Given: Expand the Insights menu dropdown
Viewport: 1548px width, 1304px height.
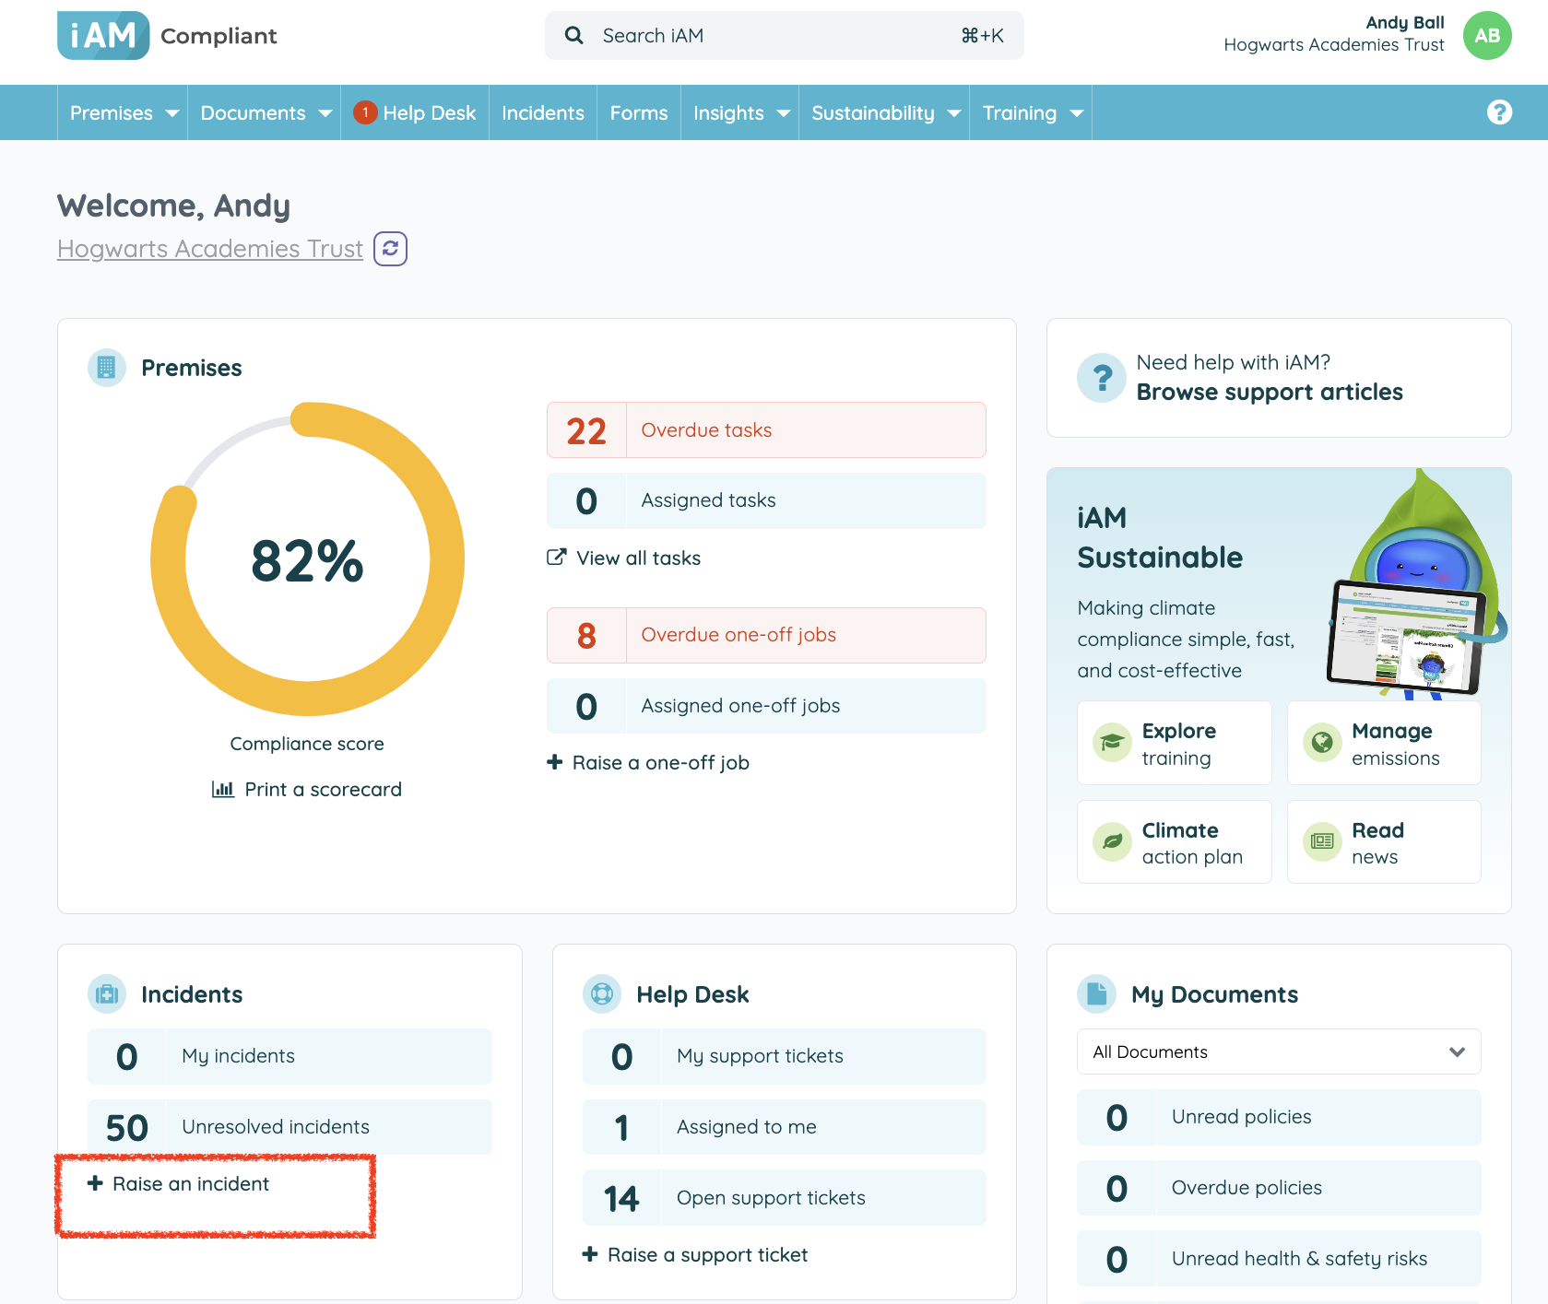Looking at the screenshot, I should click(x=739, y=112).
